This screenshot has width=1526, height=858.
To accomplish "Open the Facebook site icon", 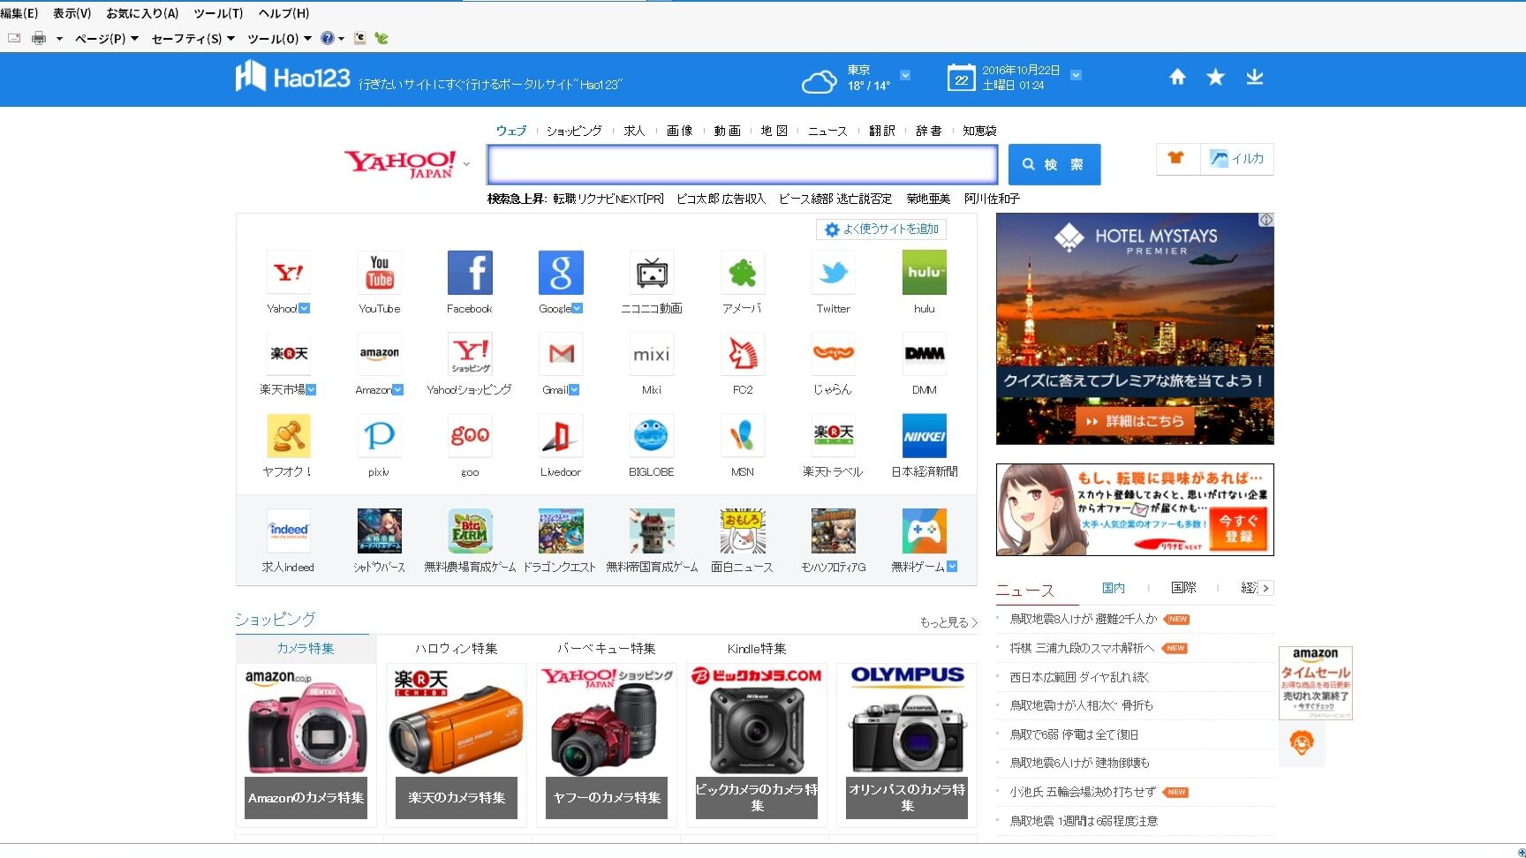I will click(470, 272).
